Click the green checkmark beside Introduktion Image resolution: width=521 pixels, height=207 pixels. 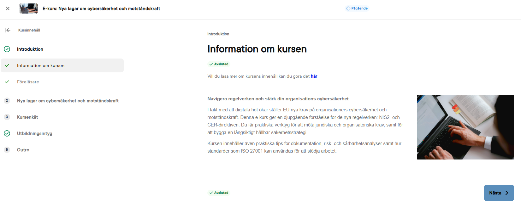pos(7,49)
